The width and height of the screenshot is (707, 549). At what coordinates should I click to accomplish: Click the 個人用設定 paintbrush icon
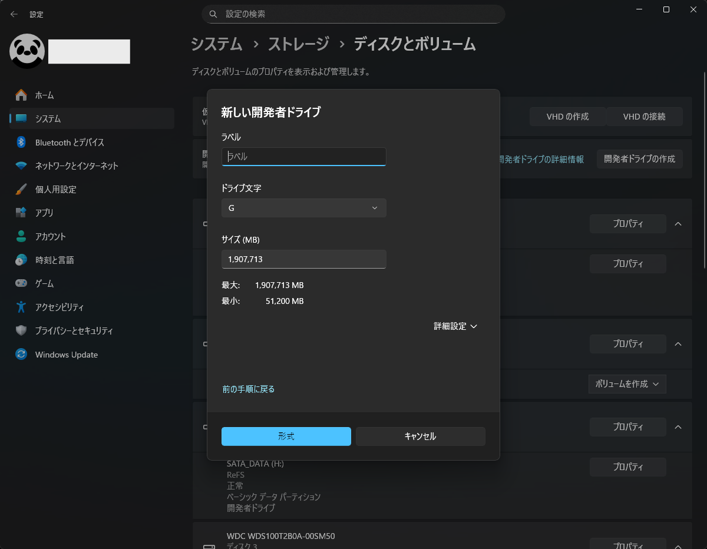(x=21, y=189)
